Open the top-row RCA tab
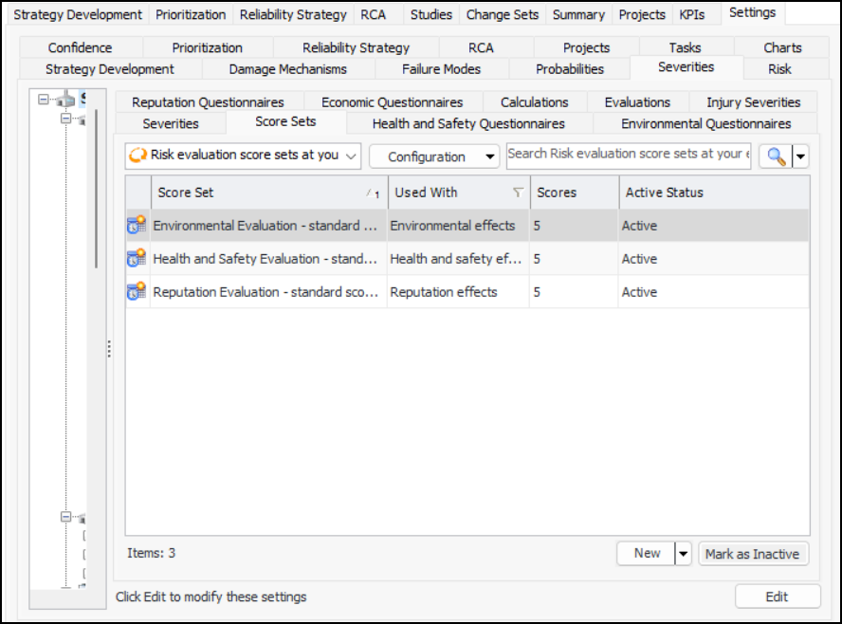Image resolution: width=842 pixels, height=624 pixels. pos(374,14)
